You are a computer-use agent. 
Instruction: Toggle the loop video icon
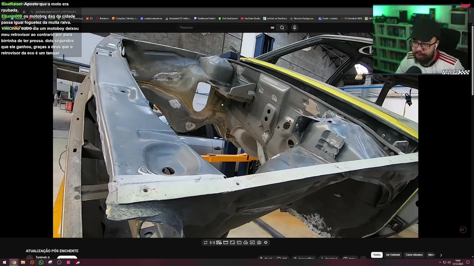tap(206, 243)
